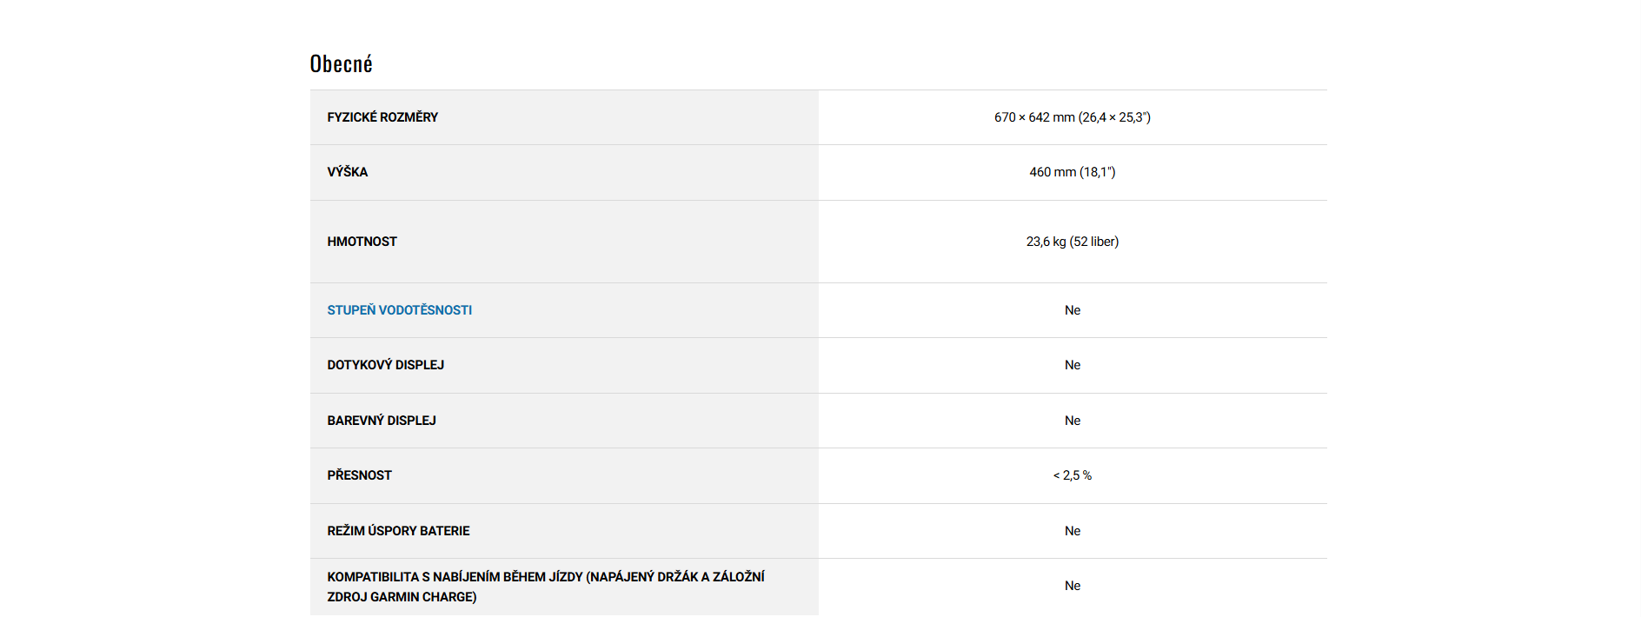Click the Ne value for Dotykový displej
The width and height of the screenshot is (1641, 617).
(1073, 365)
